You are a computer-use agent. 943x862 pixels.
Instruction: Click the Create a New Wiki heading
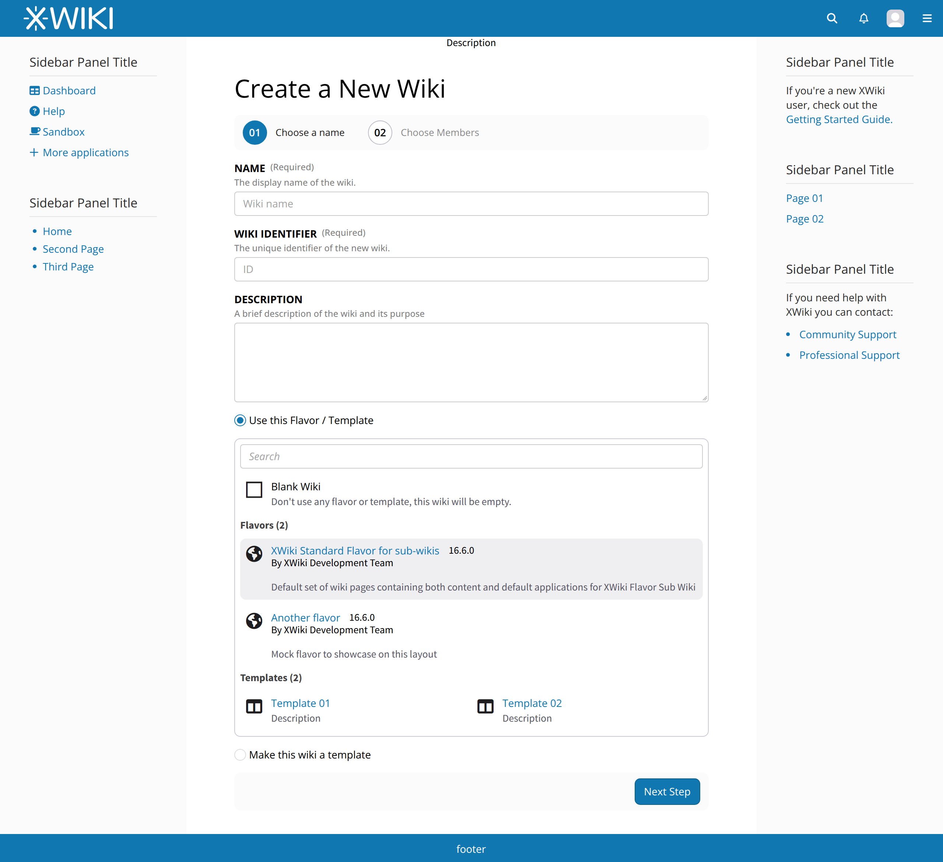coord(340,88)
